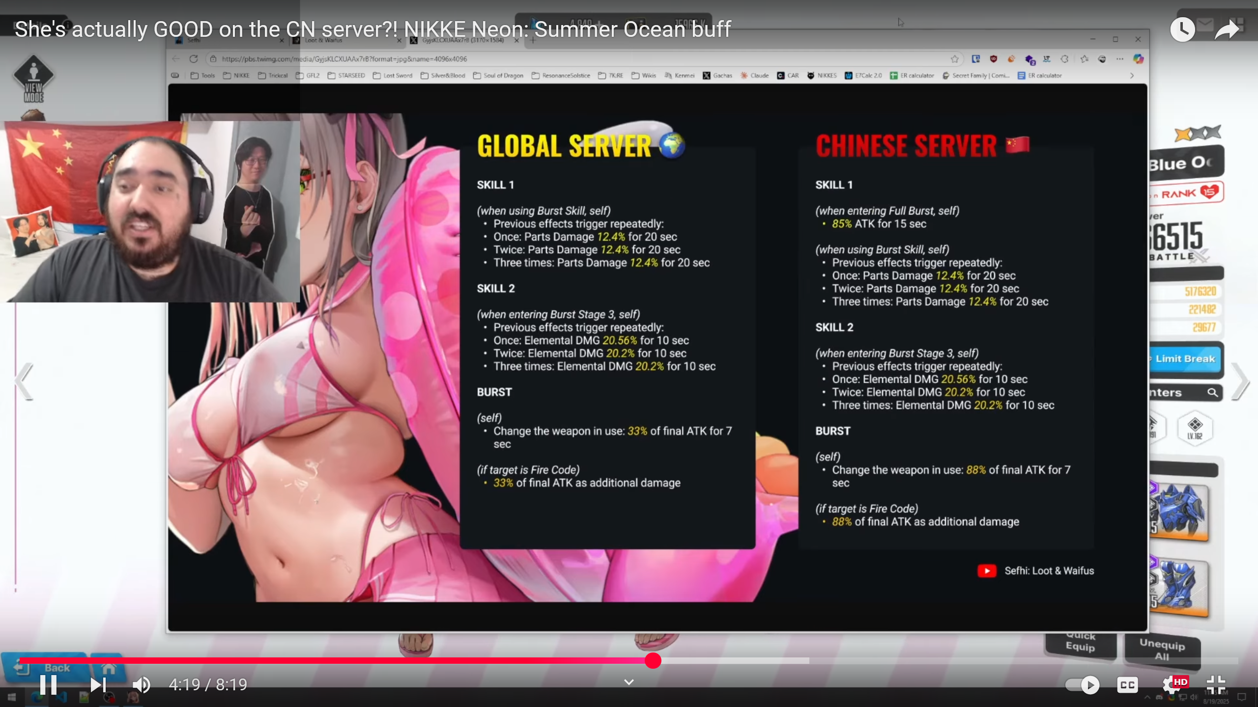Click the Watch Later clock icon
This screenshot has width=1258, height=707.
point(1182,29)
